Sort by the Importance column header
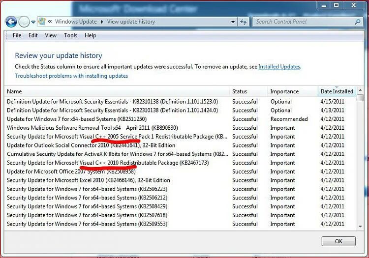The height and width of the screenshot is (258, 369). click(x=293, y=91)
